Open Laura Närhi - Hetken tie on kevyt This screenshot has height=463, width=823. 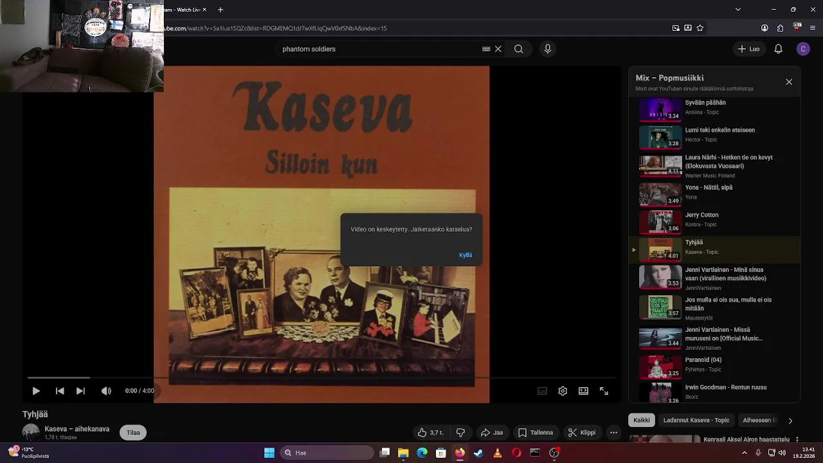click(x=714, y=166)
